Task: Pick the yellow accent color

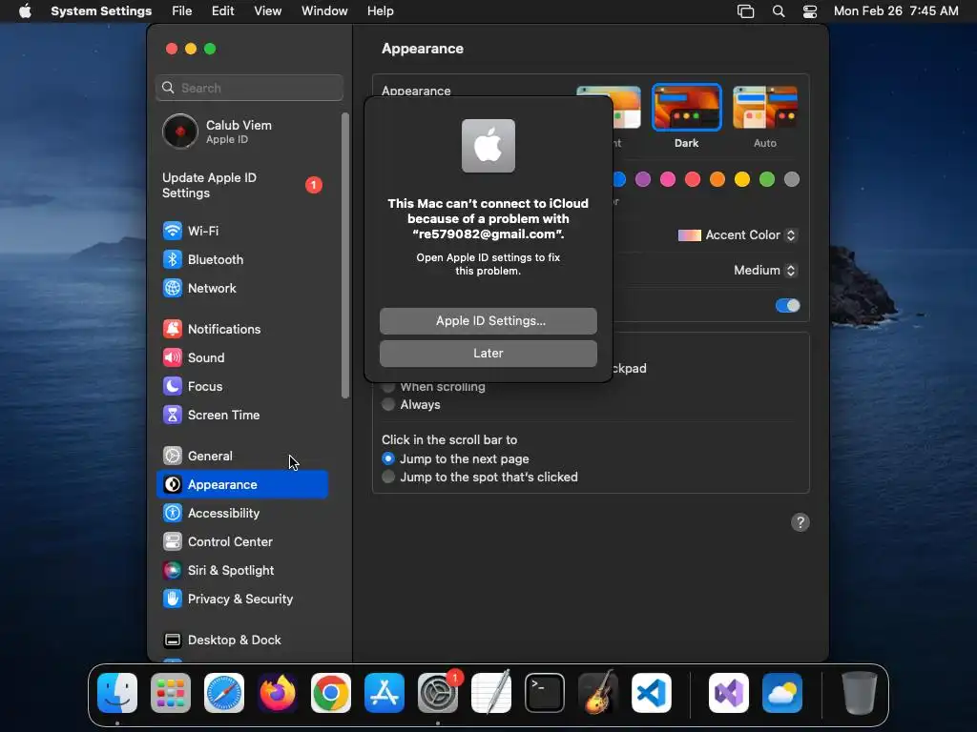Action: tap(742, 180)
